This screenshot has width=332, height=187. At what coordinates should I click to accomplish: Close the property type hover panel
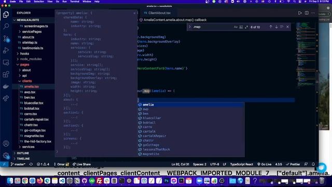pos(134,13)
